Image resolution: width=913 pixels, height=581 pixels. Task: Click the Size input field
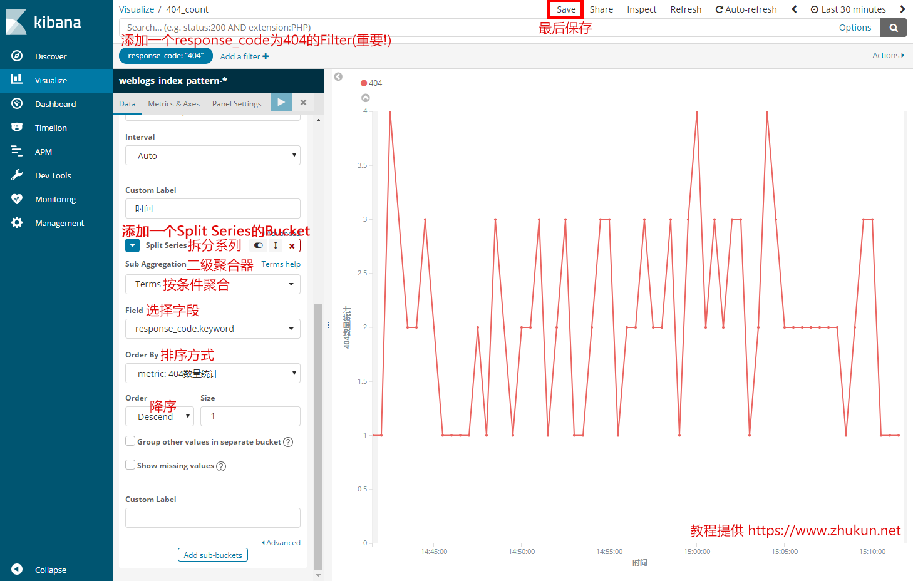click(x=250, y=416)
